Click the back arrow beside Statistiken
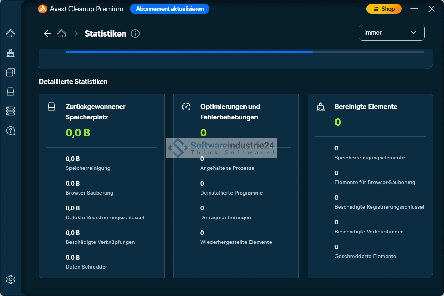 pos(48,33)
